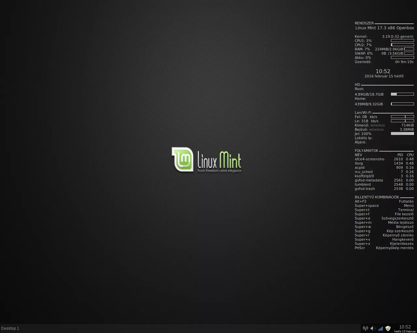The image size is (417, 333).
Task: Click the Super+m Média lejátszó row
Action: click(384, 222)
